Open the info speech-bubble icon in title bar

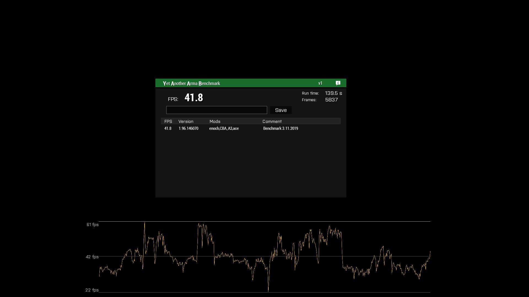338,83
